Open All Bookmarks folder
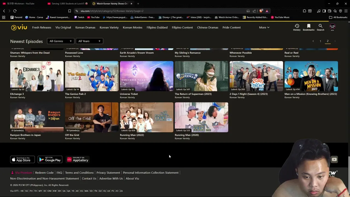Image resolution: width=350 pixels, height=197 pixels. click(x=338, y=17)
